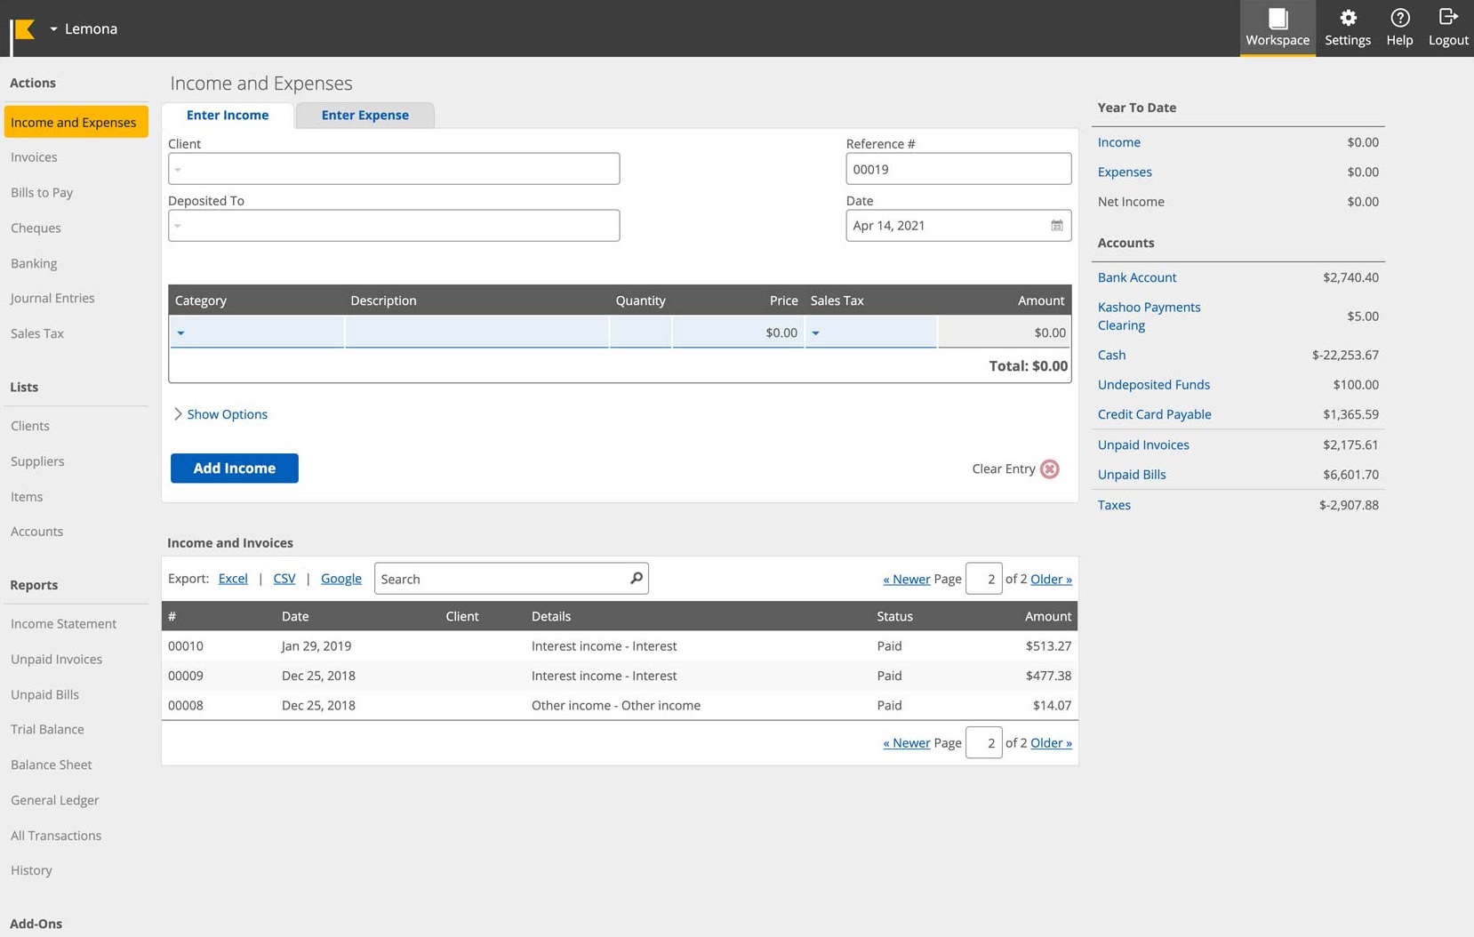
Task: Open the Sales Tax dropdown arrow
Action: (x=815, y=333)
